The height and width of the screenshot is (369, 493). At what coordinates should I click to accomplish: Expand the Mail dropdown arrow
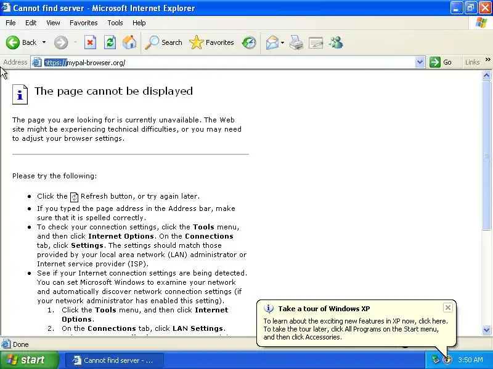282,42
